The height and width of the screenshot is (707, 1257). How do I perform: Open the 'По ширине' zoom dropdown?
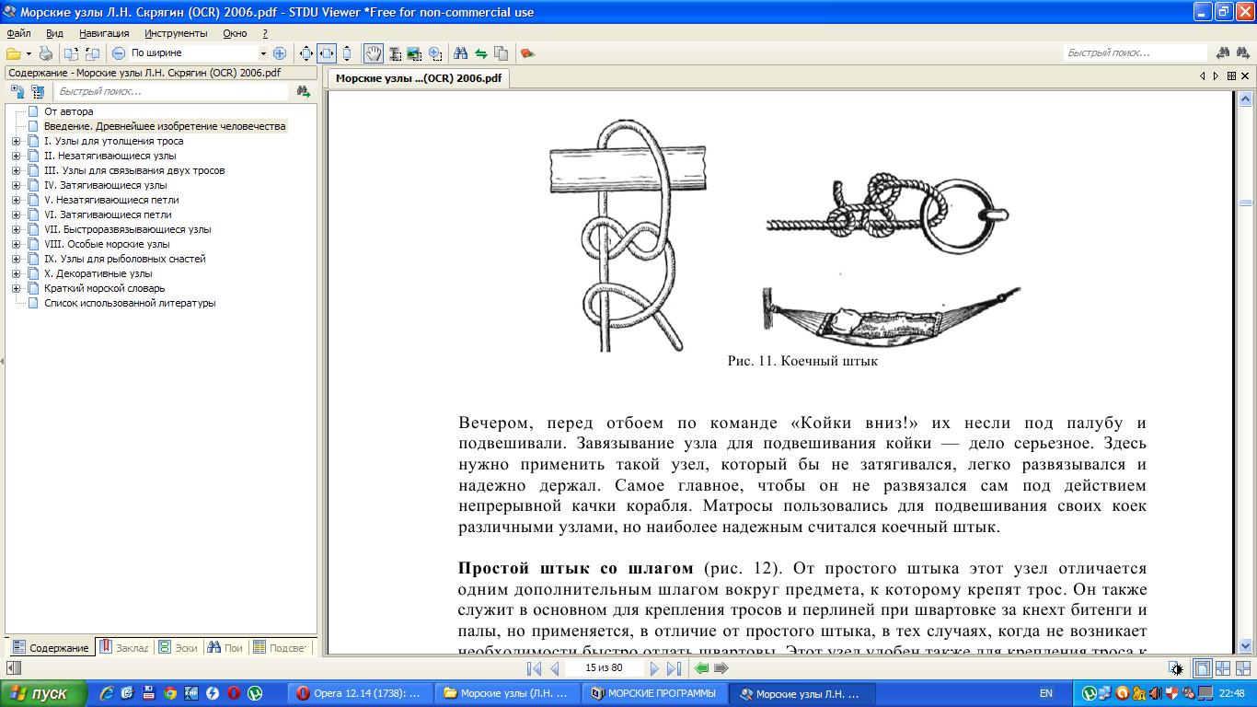point(262,53)
